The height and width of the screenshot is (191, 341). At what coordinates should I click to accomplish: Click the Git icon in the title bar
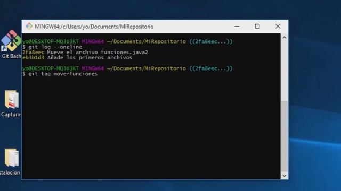(29, 27)
